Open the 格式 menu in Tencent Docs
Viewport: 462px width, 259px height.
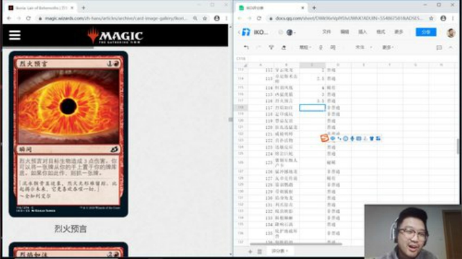(381, 32)
